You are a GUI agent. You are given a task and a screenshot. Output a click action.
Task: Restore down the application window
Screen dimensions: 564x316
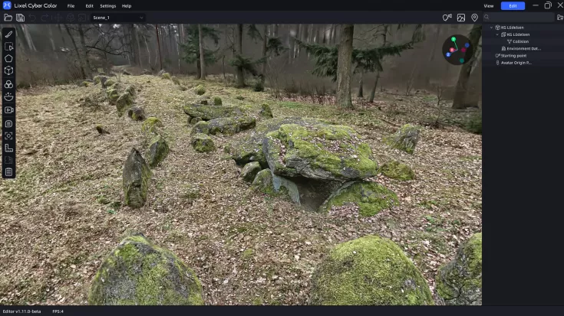point(548,5)
